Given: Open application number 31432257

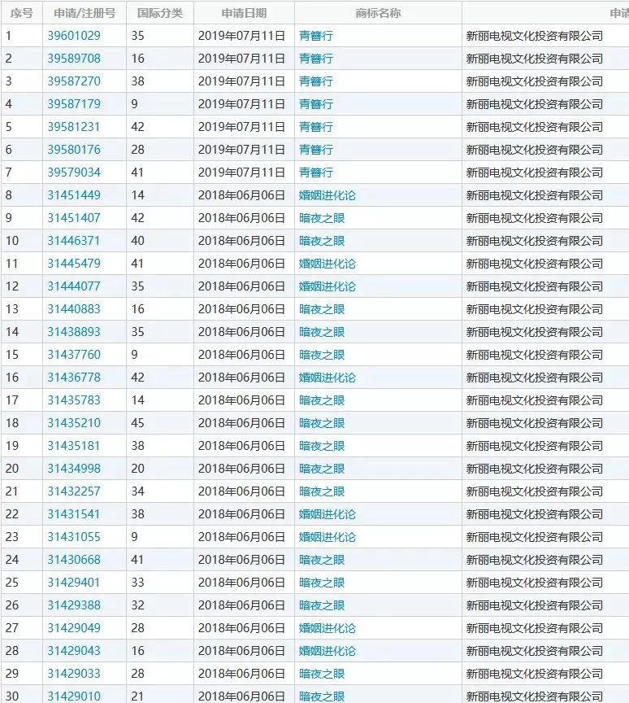Looking at the screenshot, I should (74, 491).
